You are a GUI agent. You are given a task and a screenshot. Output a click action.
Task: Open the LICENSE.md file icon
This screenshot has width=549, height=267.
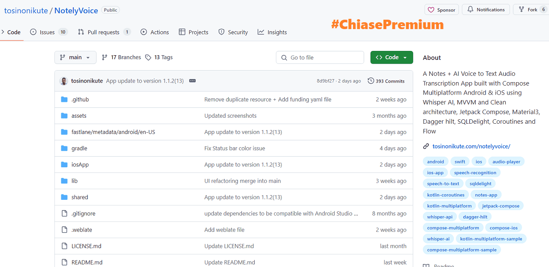pyautogui.click(x=64, y=246)
